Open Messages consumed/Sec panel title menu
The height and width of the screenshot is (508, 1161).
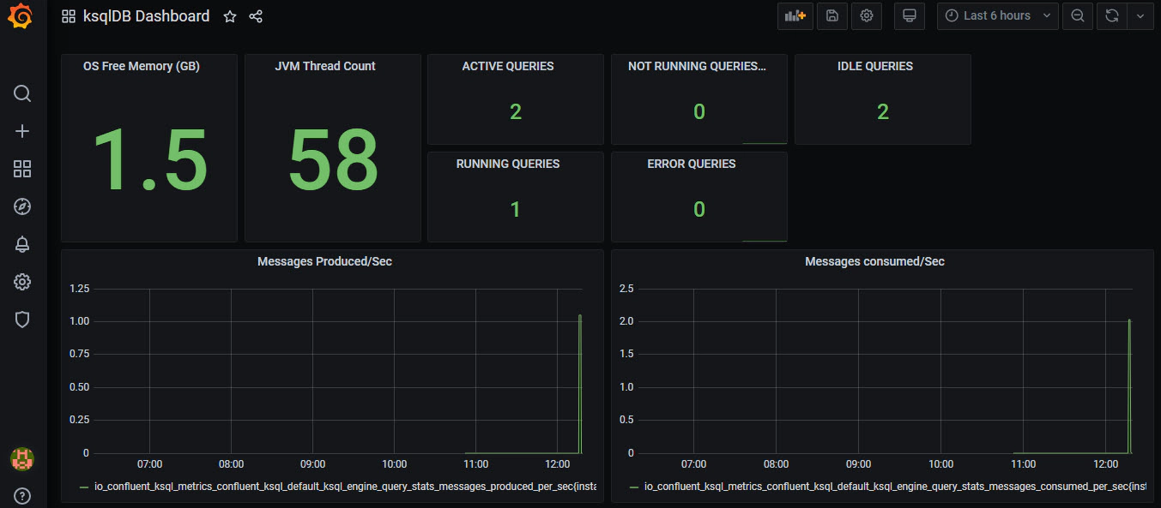(874, 261)
